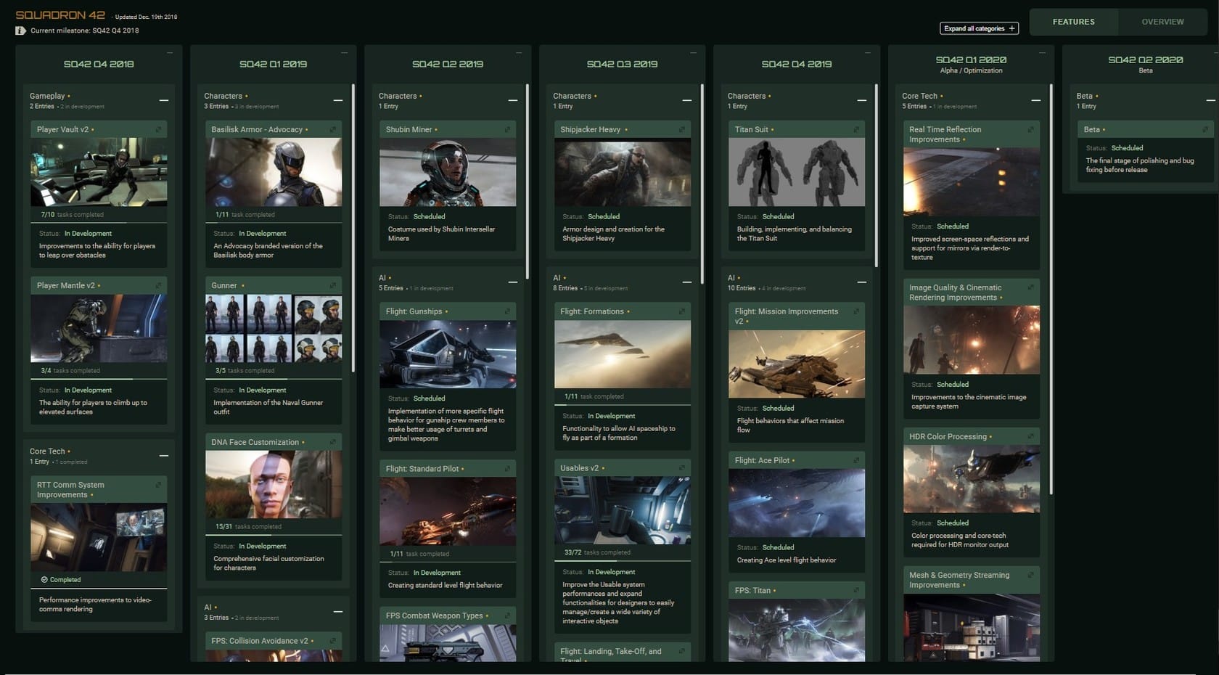Collapse the Core Tech category in SQ42 Q1 2020
Viewport: 1219px width, 675px height.
[1035, 100]
